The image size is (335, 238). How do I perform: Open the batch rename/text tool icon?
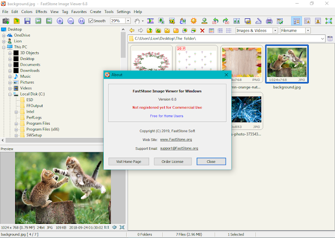183,21
